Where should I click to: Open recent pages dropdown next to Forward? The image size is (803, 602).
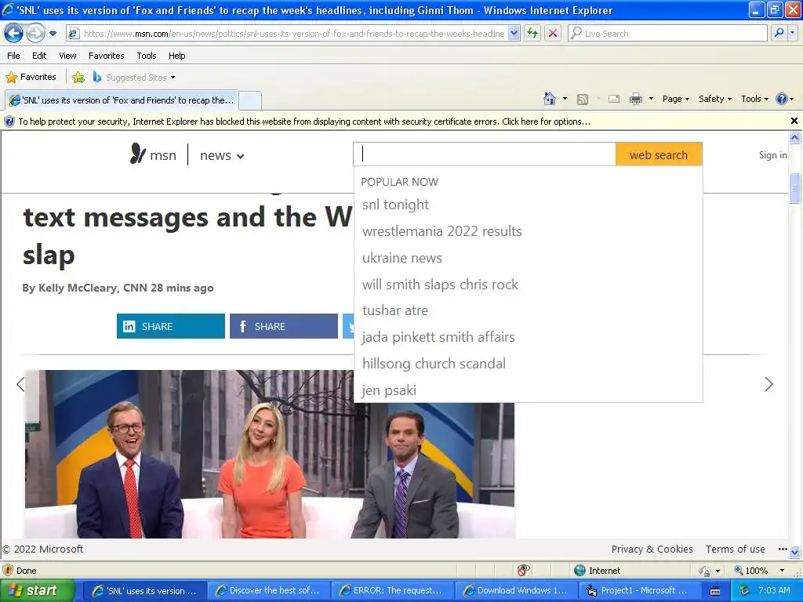[x=53, y=34]
